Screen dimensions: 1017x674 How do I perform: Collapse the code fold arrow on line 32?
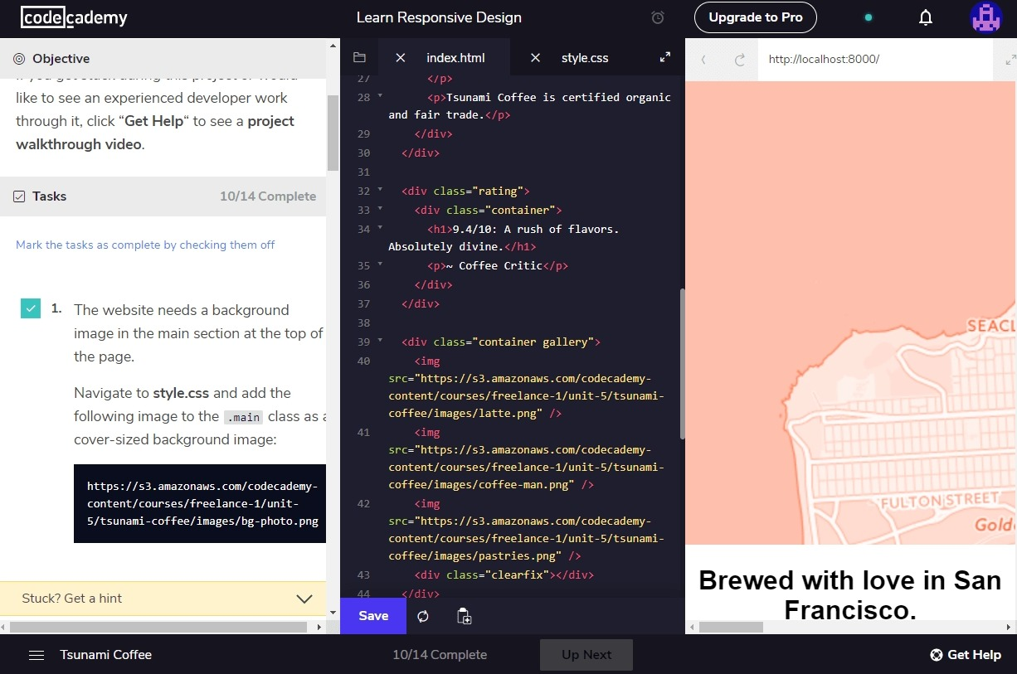coord(380,190)
